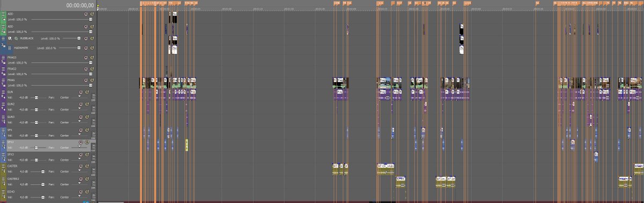The height and width of the screenshot is (203, 644).
Task: Mute the FRAG track
Action: 86,80
